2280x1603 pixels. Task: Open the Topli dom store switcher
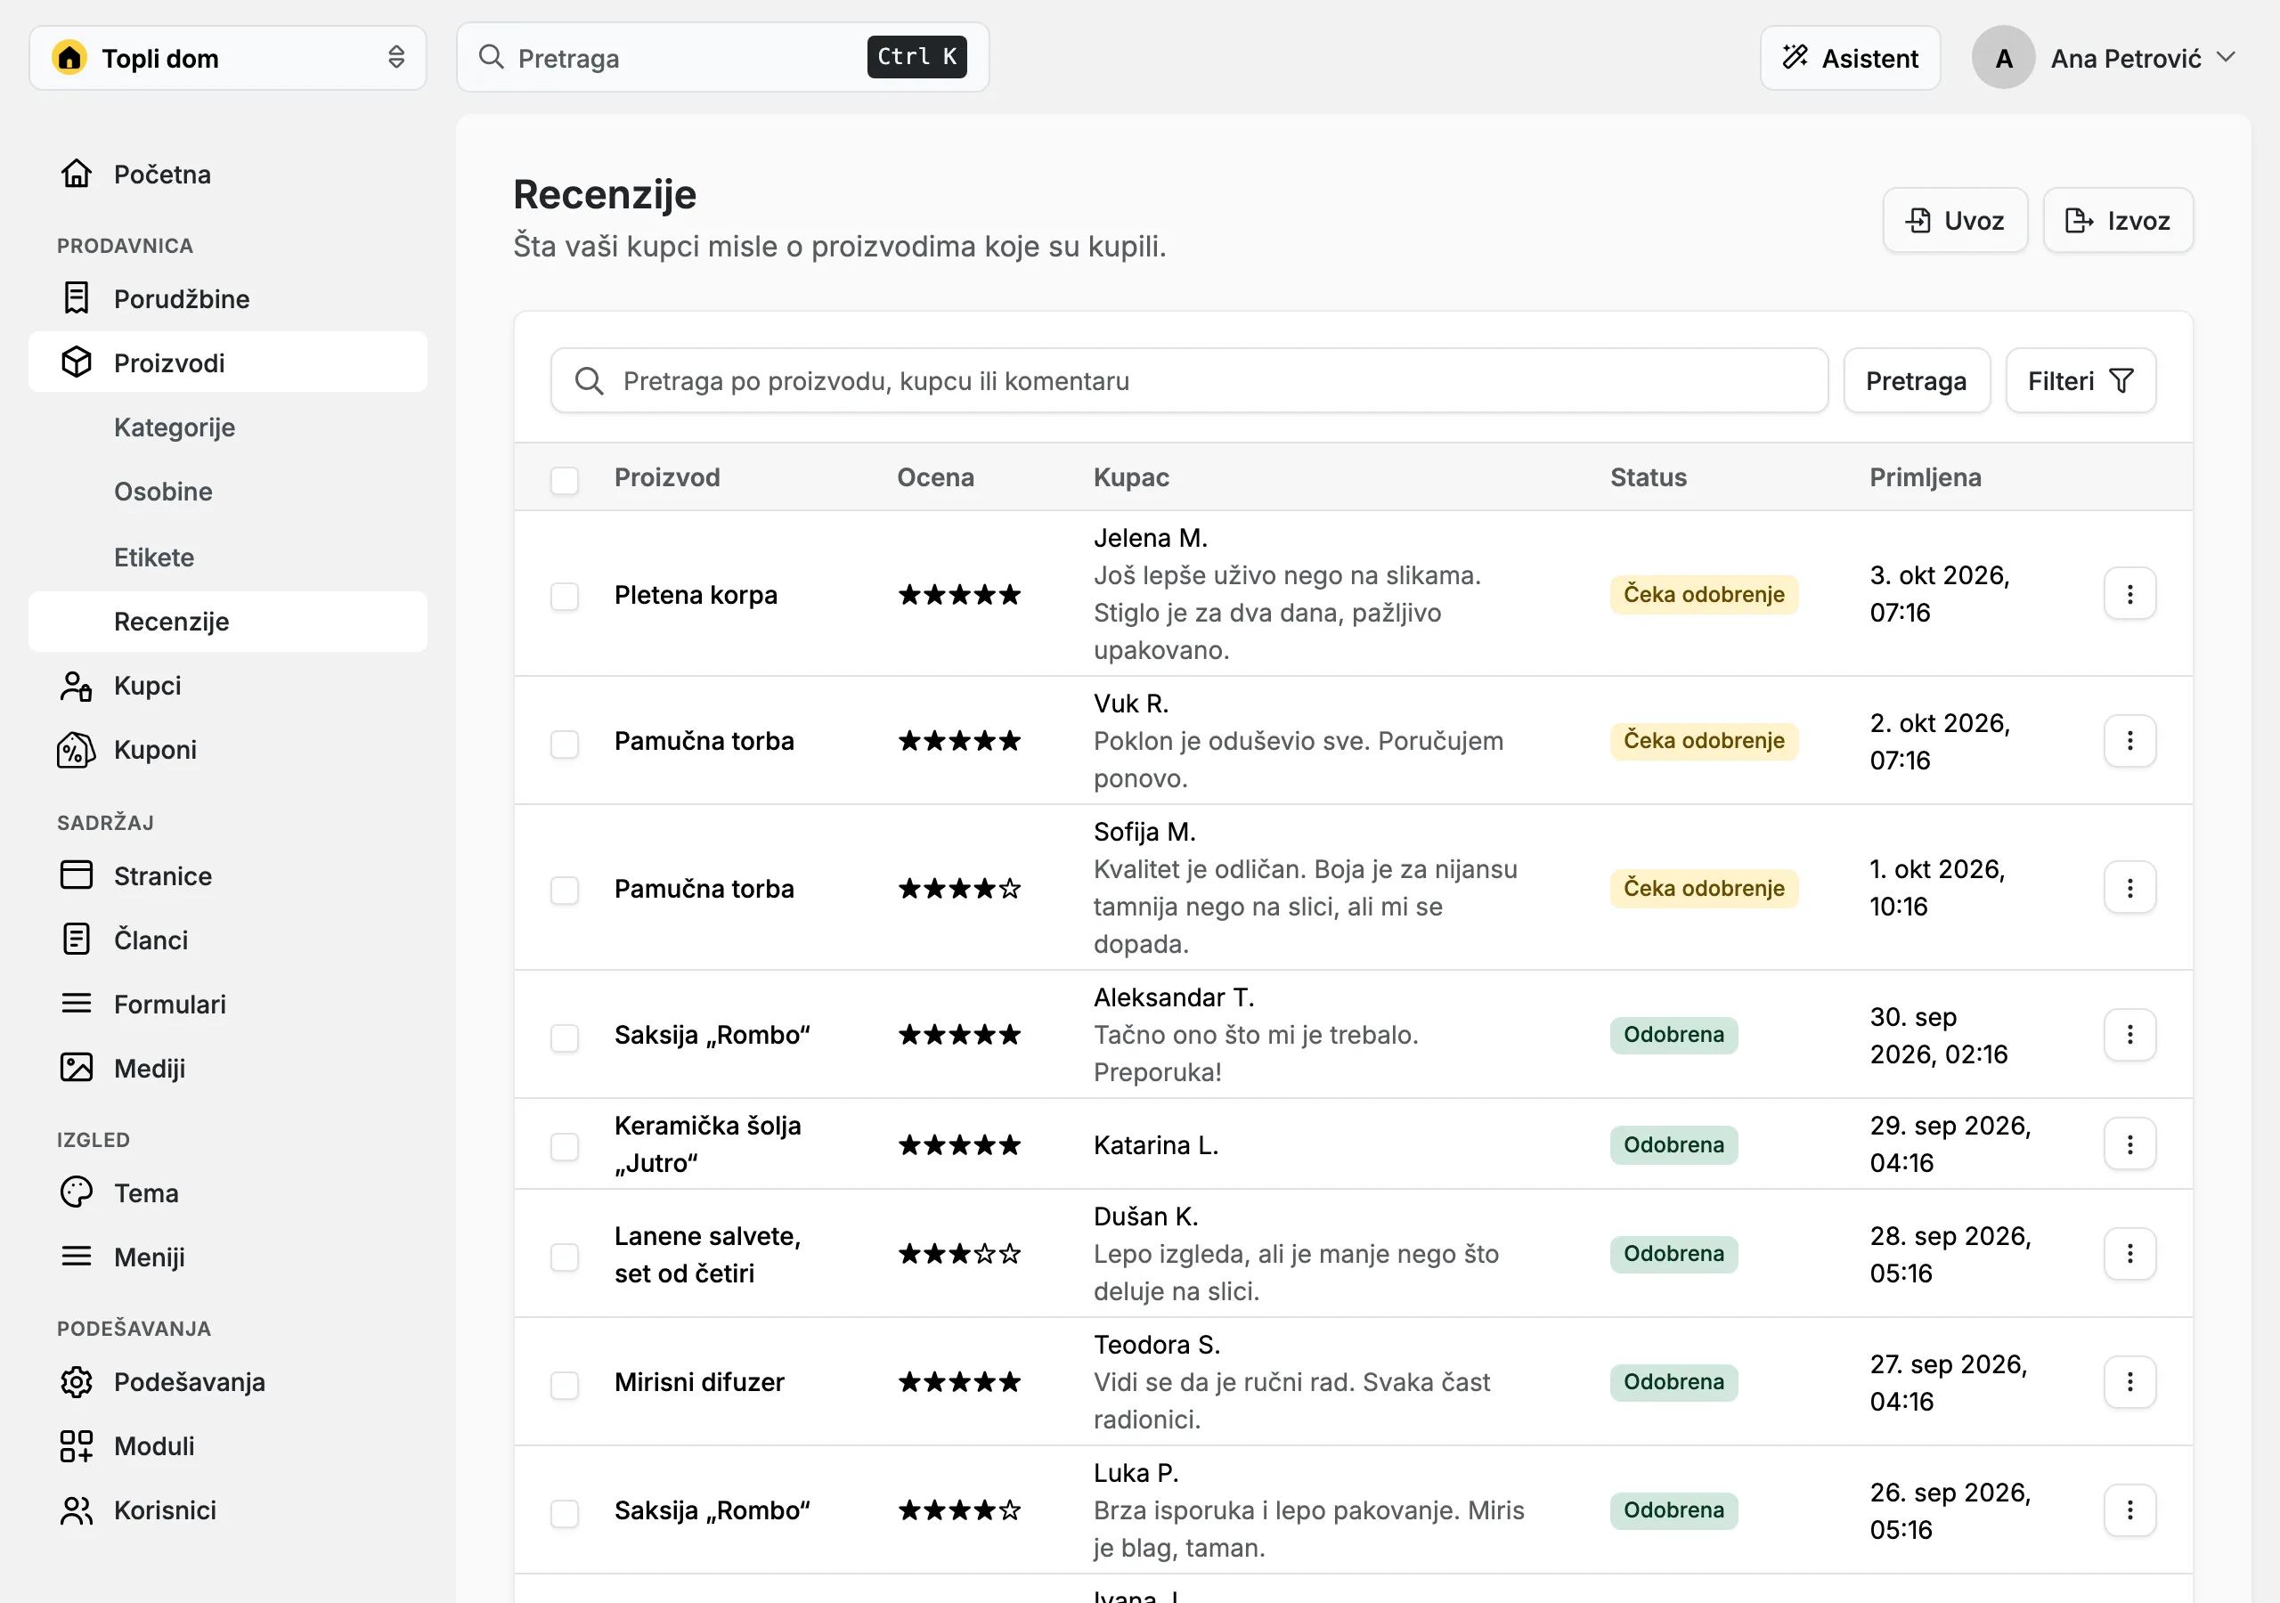[x=227, y=58]
